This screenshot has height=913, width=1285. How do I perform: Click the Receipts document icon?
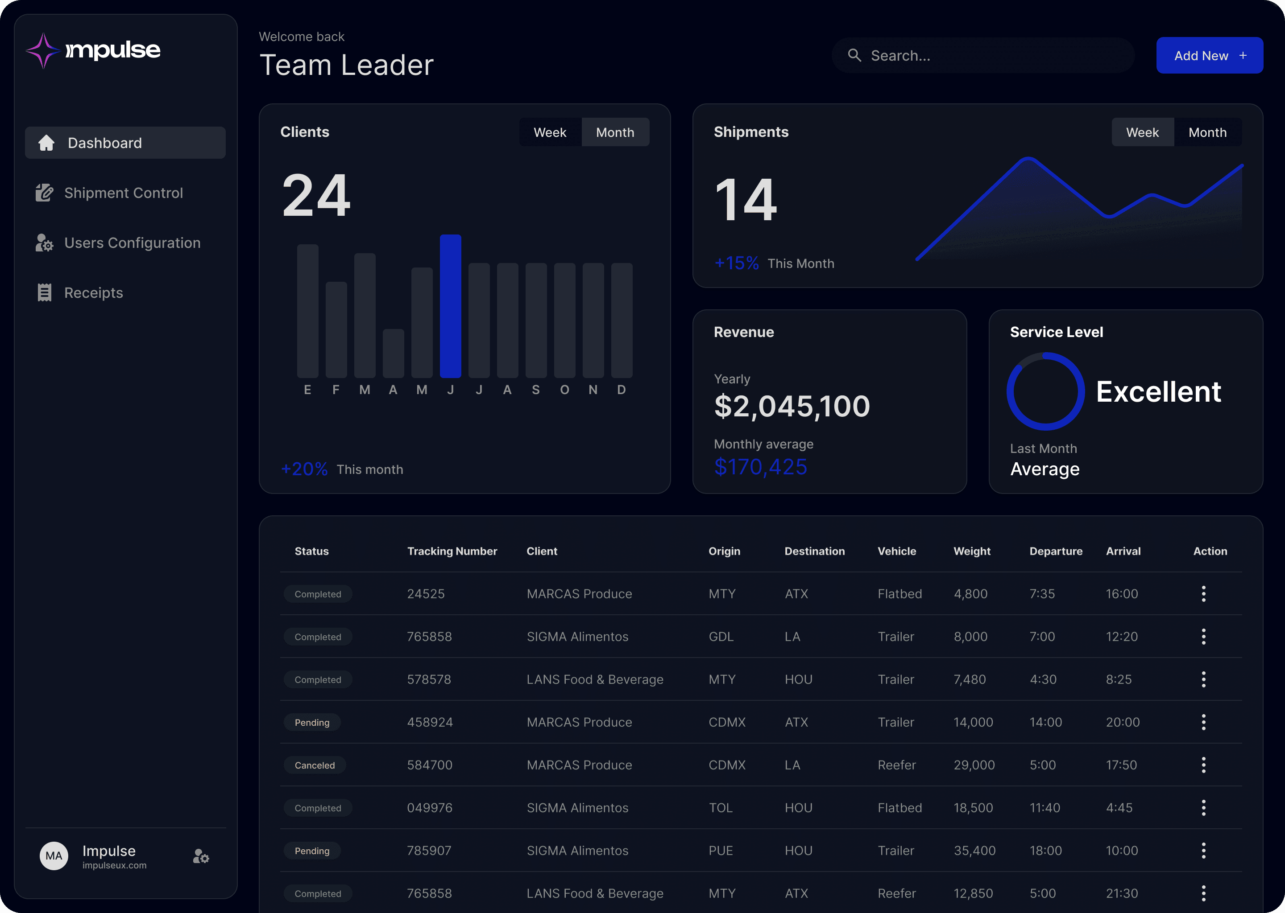click(x=45, y=292)
